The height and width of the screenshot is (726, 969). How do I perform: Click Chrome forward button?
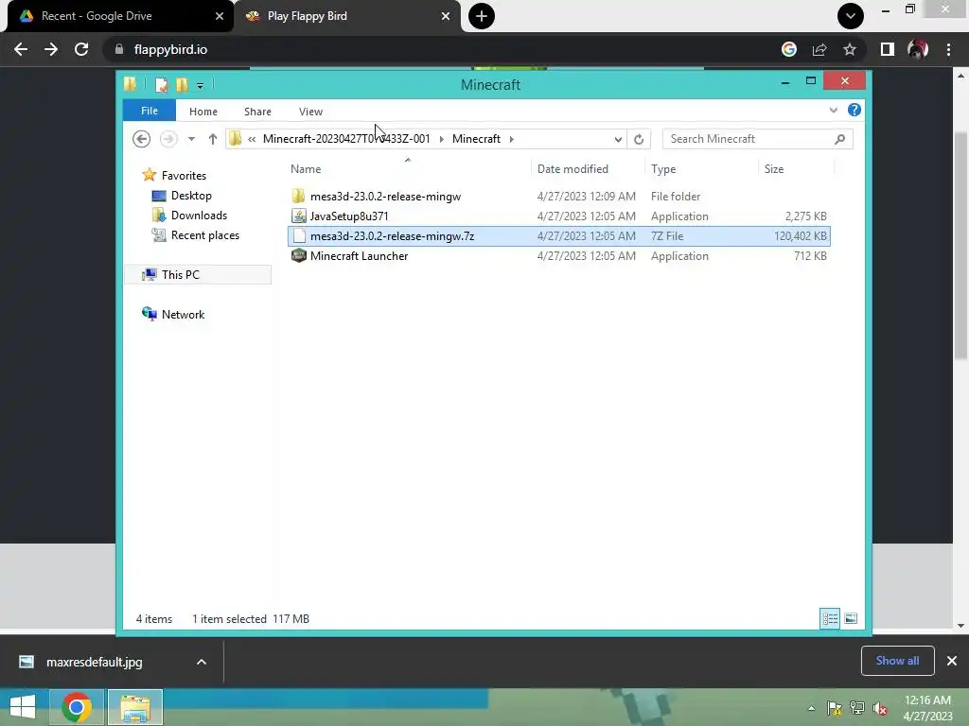tap(51, 49)
